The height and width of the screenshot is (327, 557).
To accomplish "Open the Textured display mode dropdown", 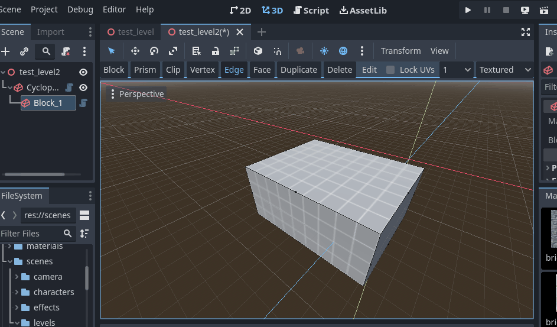I will point(505,70).
